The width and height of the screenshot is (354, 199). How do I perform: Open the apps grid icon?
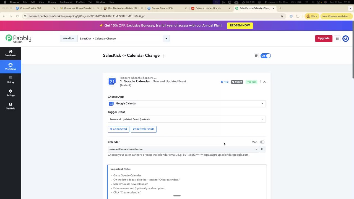tap(337, 39)
